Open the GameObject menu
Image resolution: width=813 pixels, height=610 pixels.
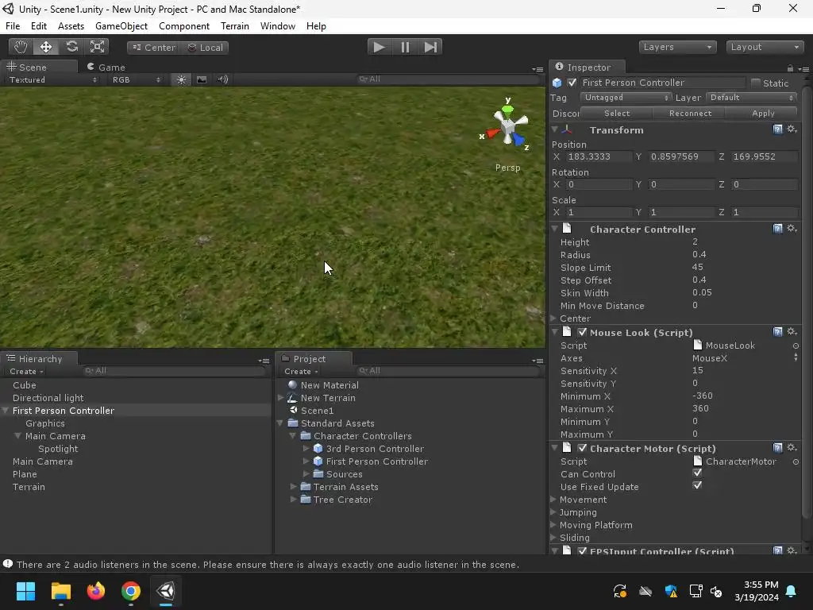coord(121,26)
